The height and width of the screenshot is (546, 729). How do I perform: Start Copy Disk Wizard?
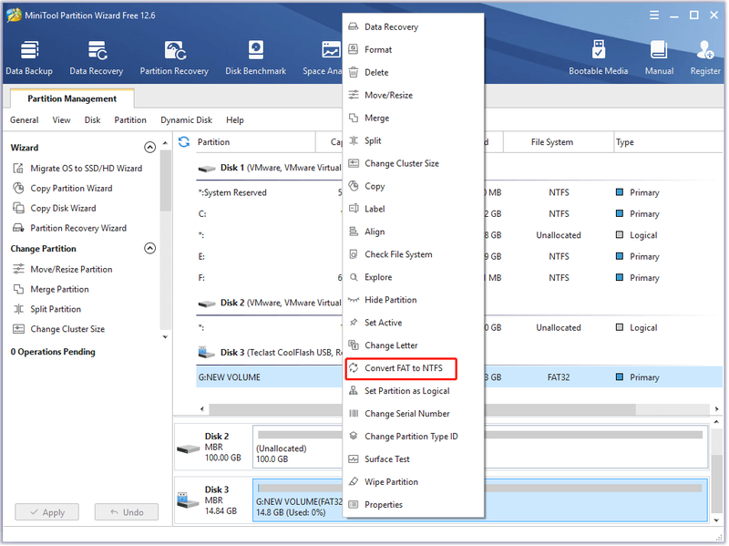point(54,209)
